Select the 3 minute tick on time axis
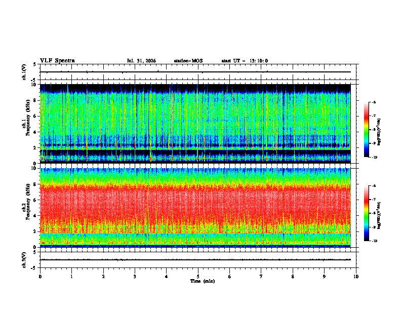 click(x=135, y=277)
